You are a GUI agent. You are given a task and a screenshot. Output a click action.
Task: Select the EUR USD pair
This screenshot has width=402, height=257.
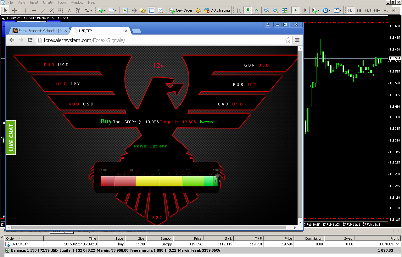pyautogui.click(x=56, y=65)
